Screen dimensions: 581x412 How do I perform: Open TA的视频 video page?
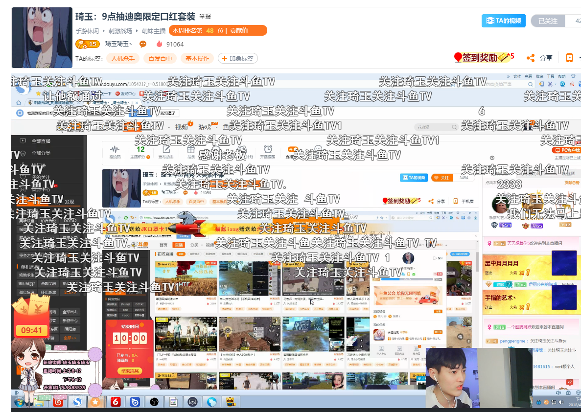click(504, 21)
